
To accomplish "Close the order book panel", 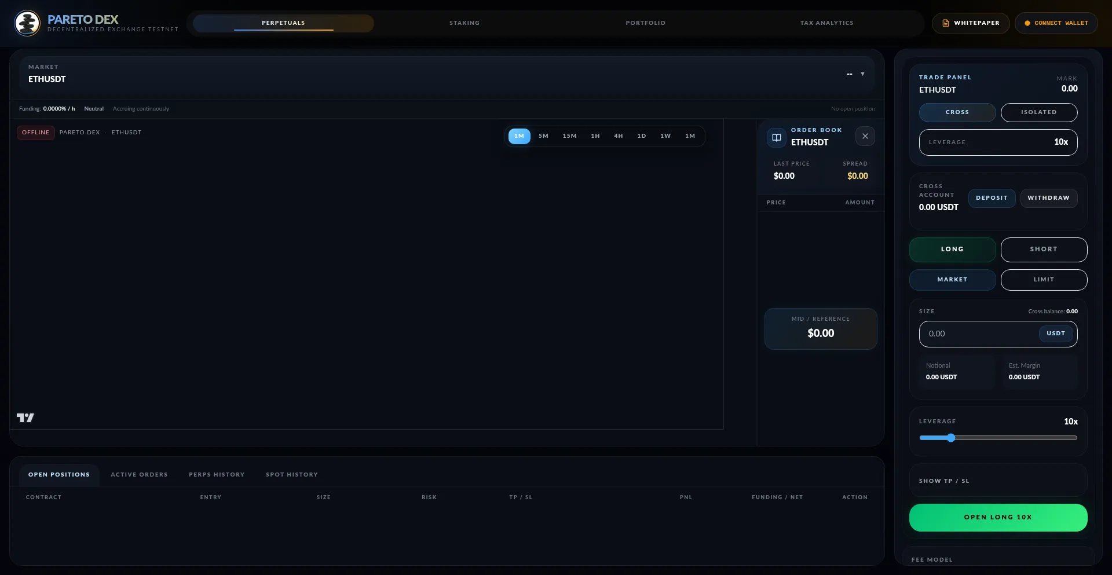I will click(x=865, y=136).
